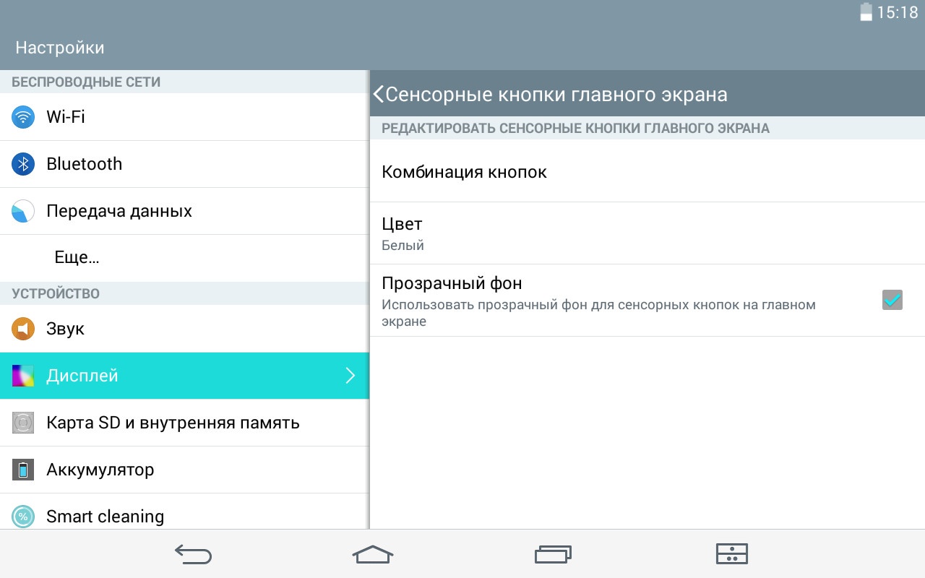Click the arrow on Дисплей row
Screen dimensions: 925x578
point(350,376)
